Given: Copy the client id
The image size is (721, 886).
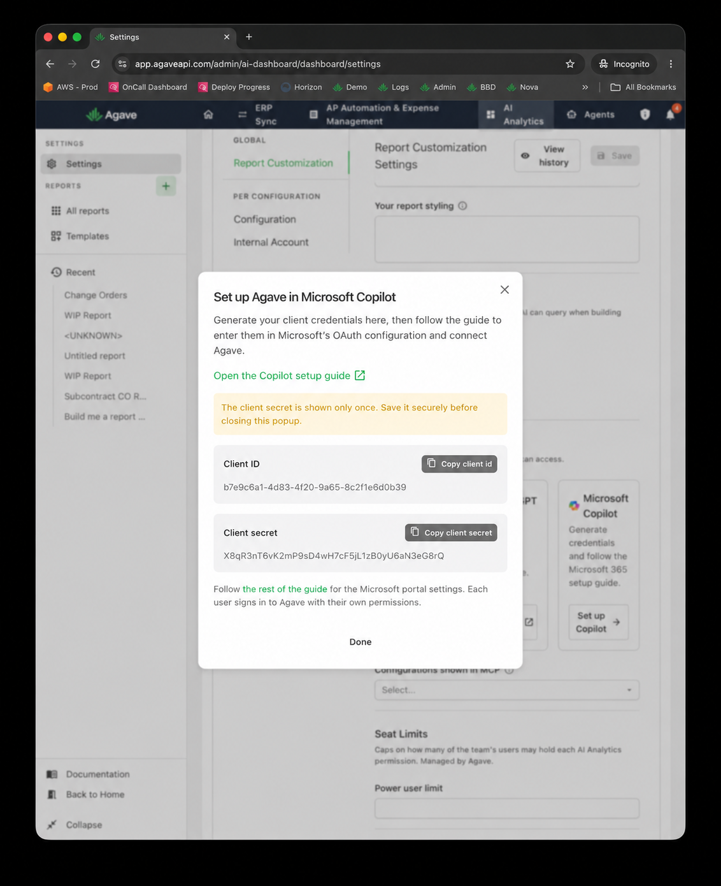Looking at the screenshot, I should [459, 464].
